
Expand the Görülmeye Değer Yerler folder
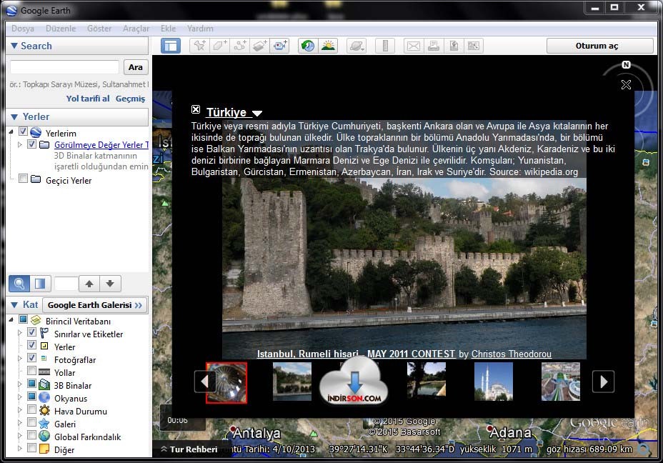(x=20, y=144)
